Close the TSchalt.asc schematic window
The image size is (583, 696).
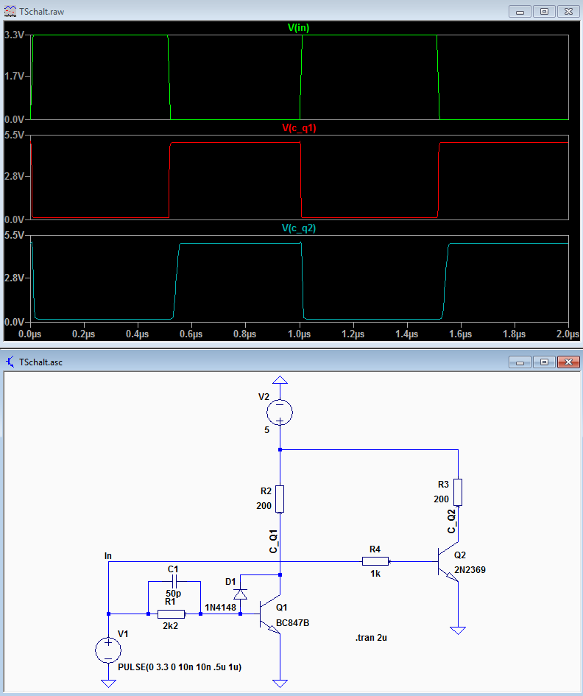[568, 362]
